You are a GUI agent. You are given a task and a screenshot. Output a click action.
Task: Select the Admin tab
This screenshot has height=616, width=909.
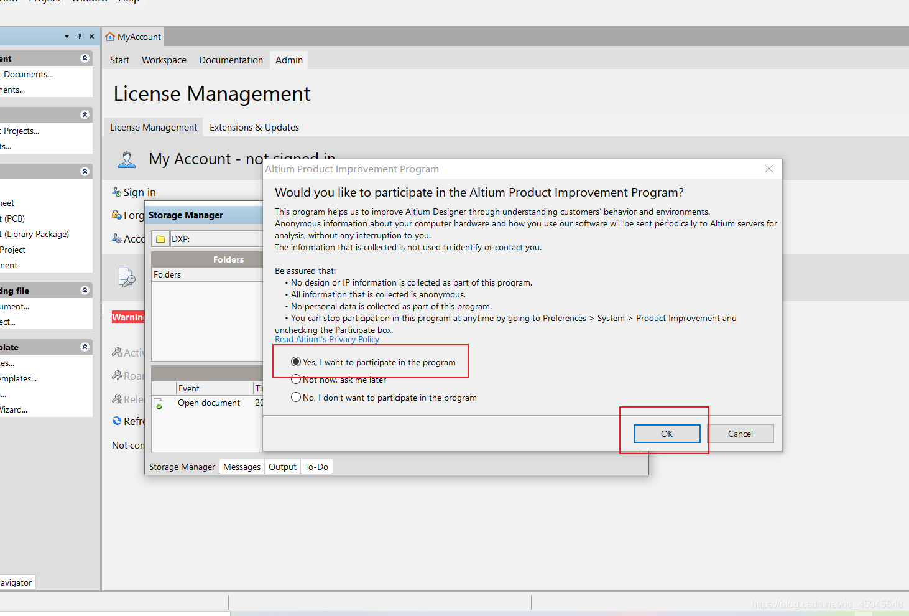tap(289, 60)
